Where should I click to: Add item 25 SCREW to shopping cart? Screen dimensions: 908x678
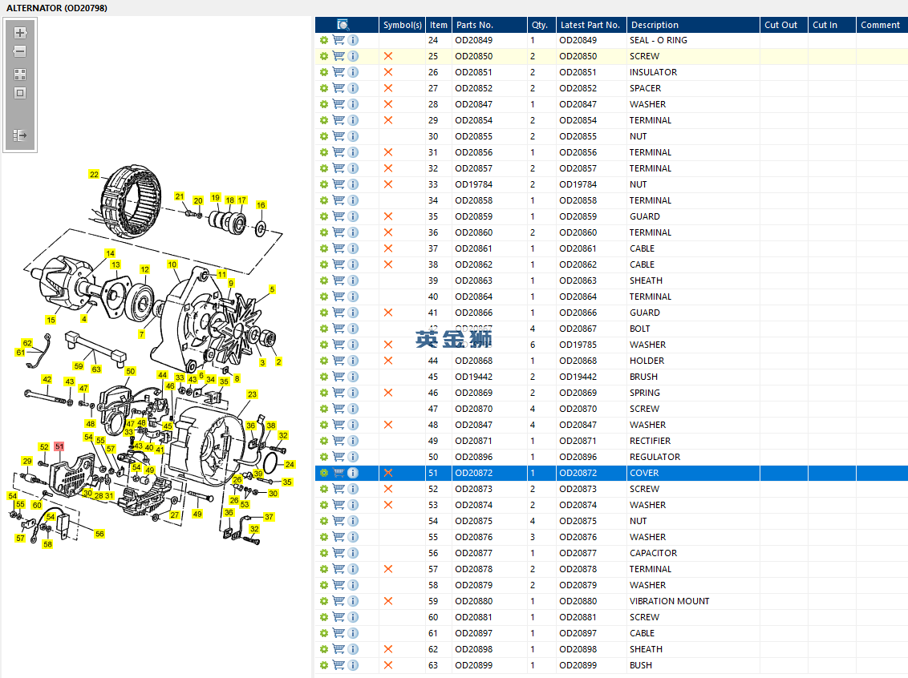click(x=338, y=56)
